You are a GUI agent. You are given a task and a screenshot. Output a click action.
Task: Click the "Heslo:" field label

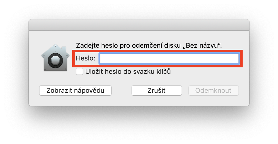pyautogui.click(x=85, y=59)
